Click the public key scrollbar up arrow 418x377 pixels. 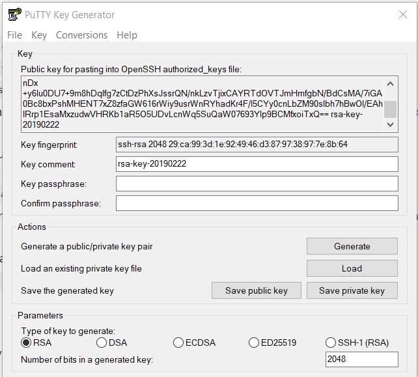[390, 84]
